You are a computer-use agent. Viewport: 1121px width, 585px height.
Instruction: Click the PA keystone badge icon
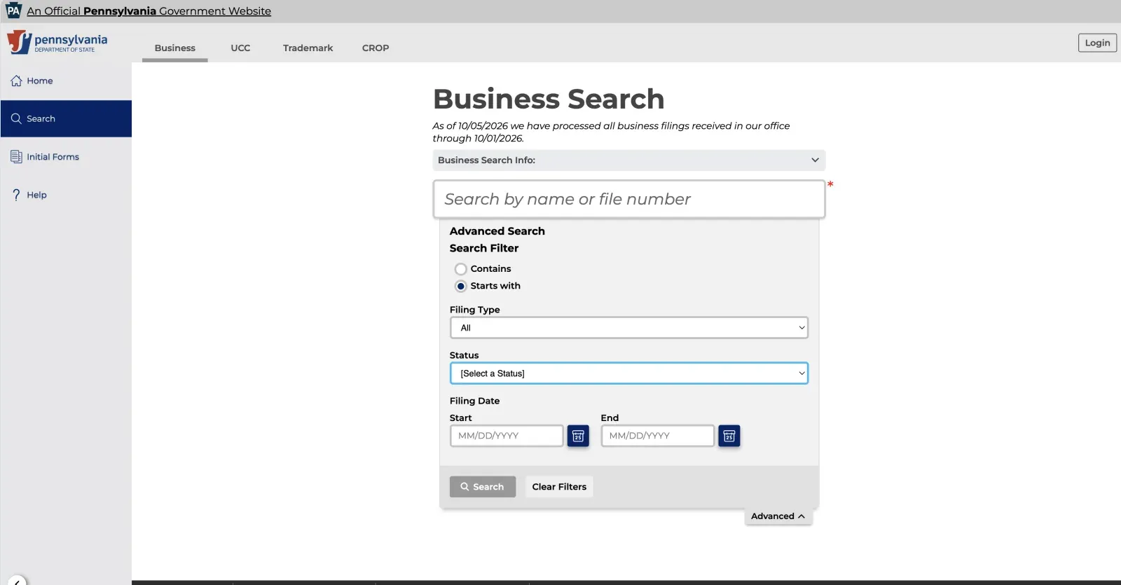[13, 11]
